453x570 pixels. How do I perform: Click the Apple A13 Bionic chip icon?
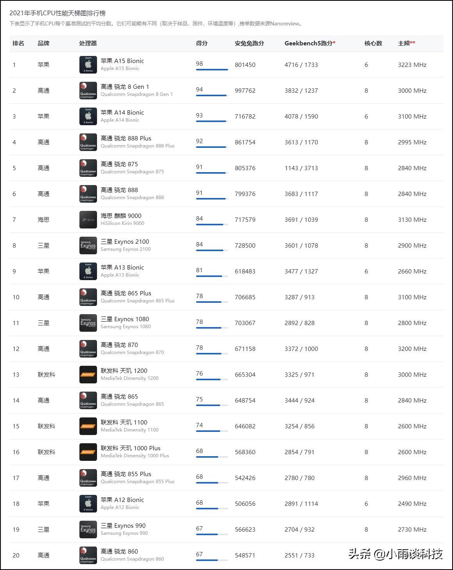(88, 271)
